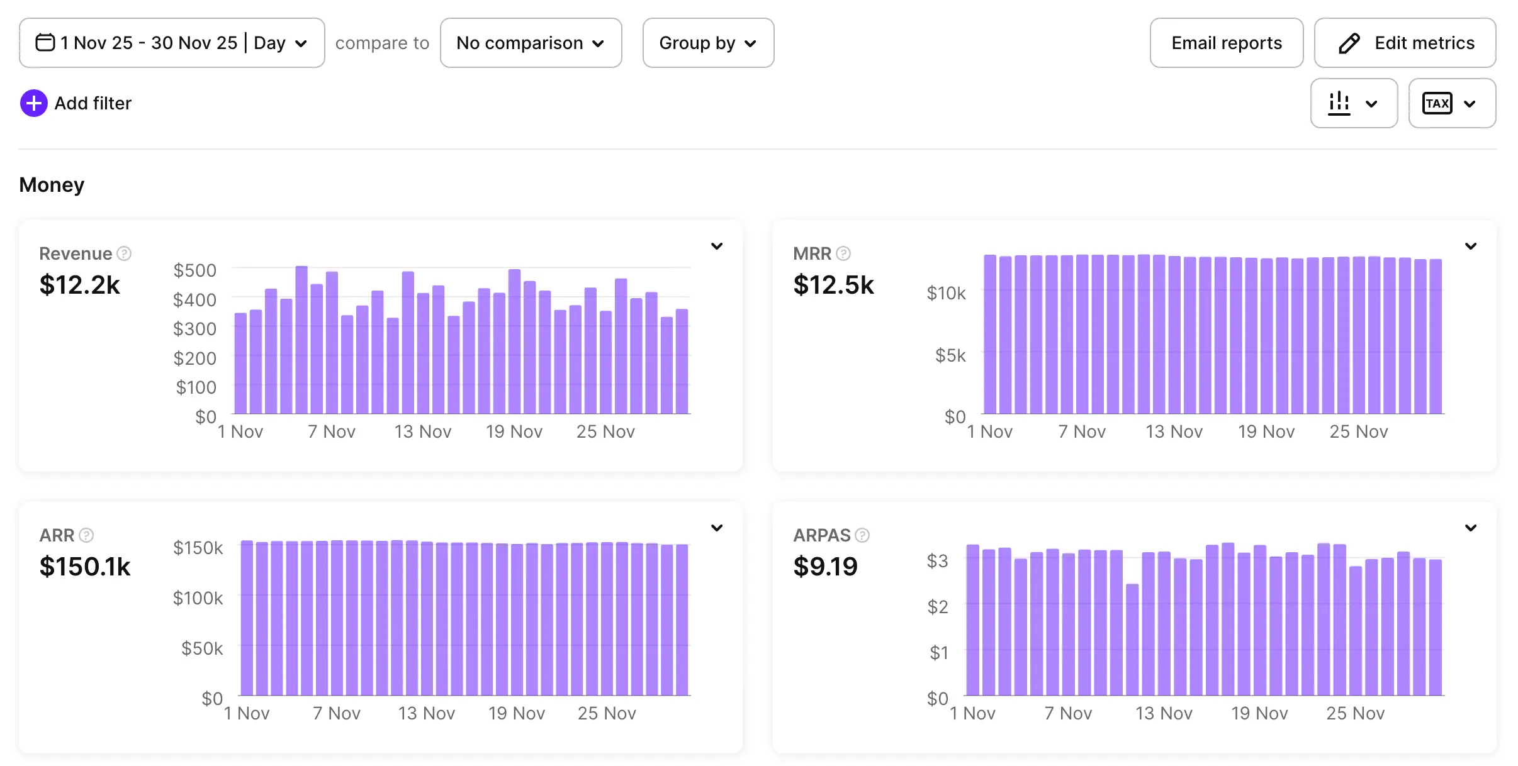
Task: Collapse the ARPAS chart card
Action: [1471, 528]
